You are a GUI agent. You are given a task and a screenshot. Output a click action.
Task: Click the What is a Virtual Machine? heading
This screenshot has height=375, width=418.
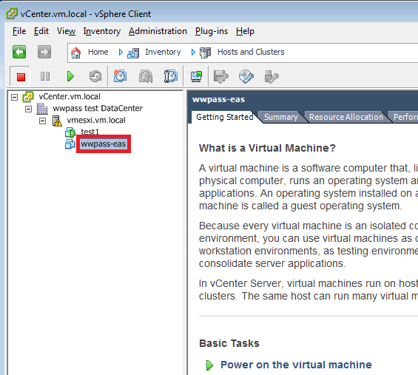coord(267,148)
